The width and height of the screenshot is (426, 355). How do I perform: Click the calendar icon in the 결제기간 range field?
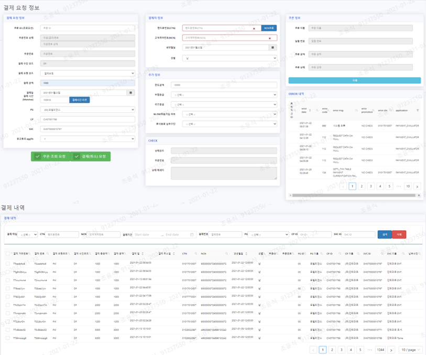tap(192, 234)
